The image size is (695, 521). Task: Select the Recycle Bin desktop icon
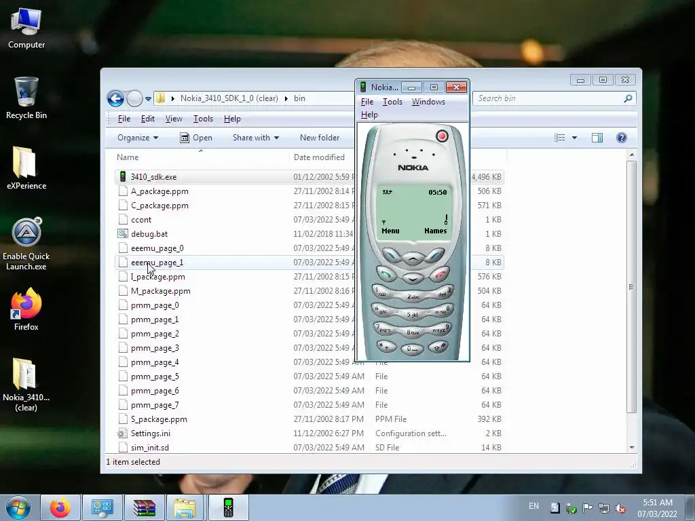(26, 98)
